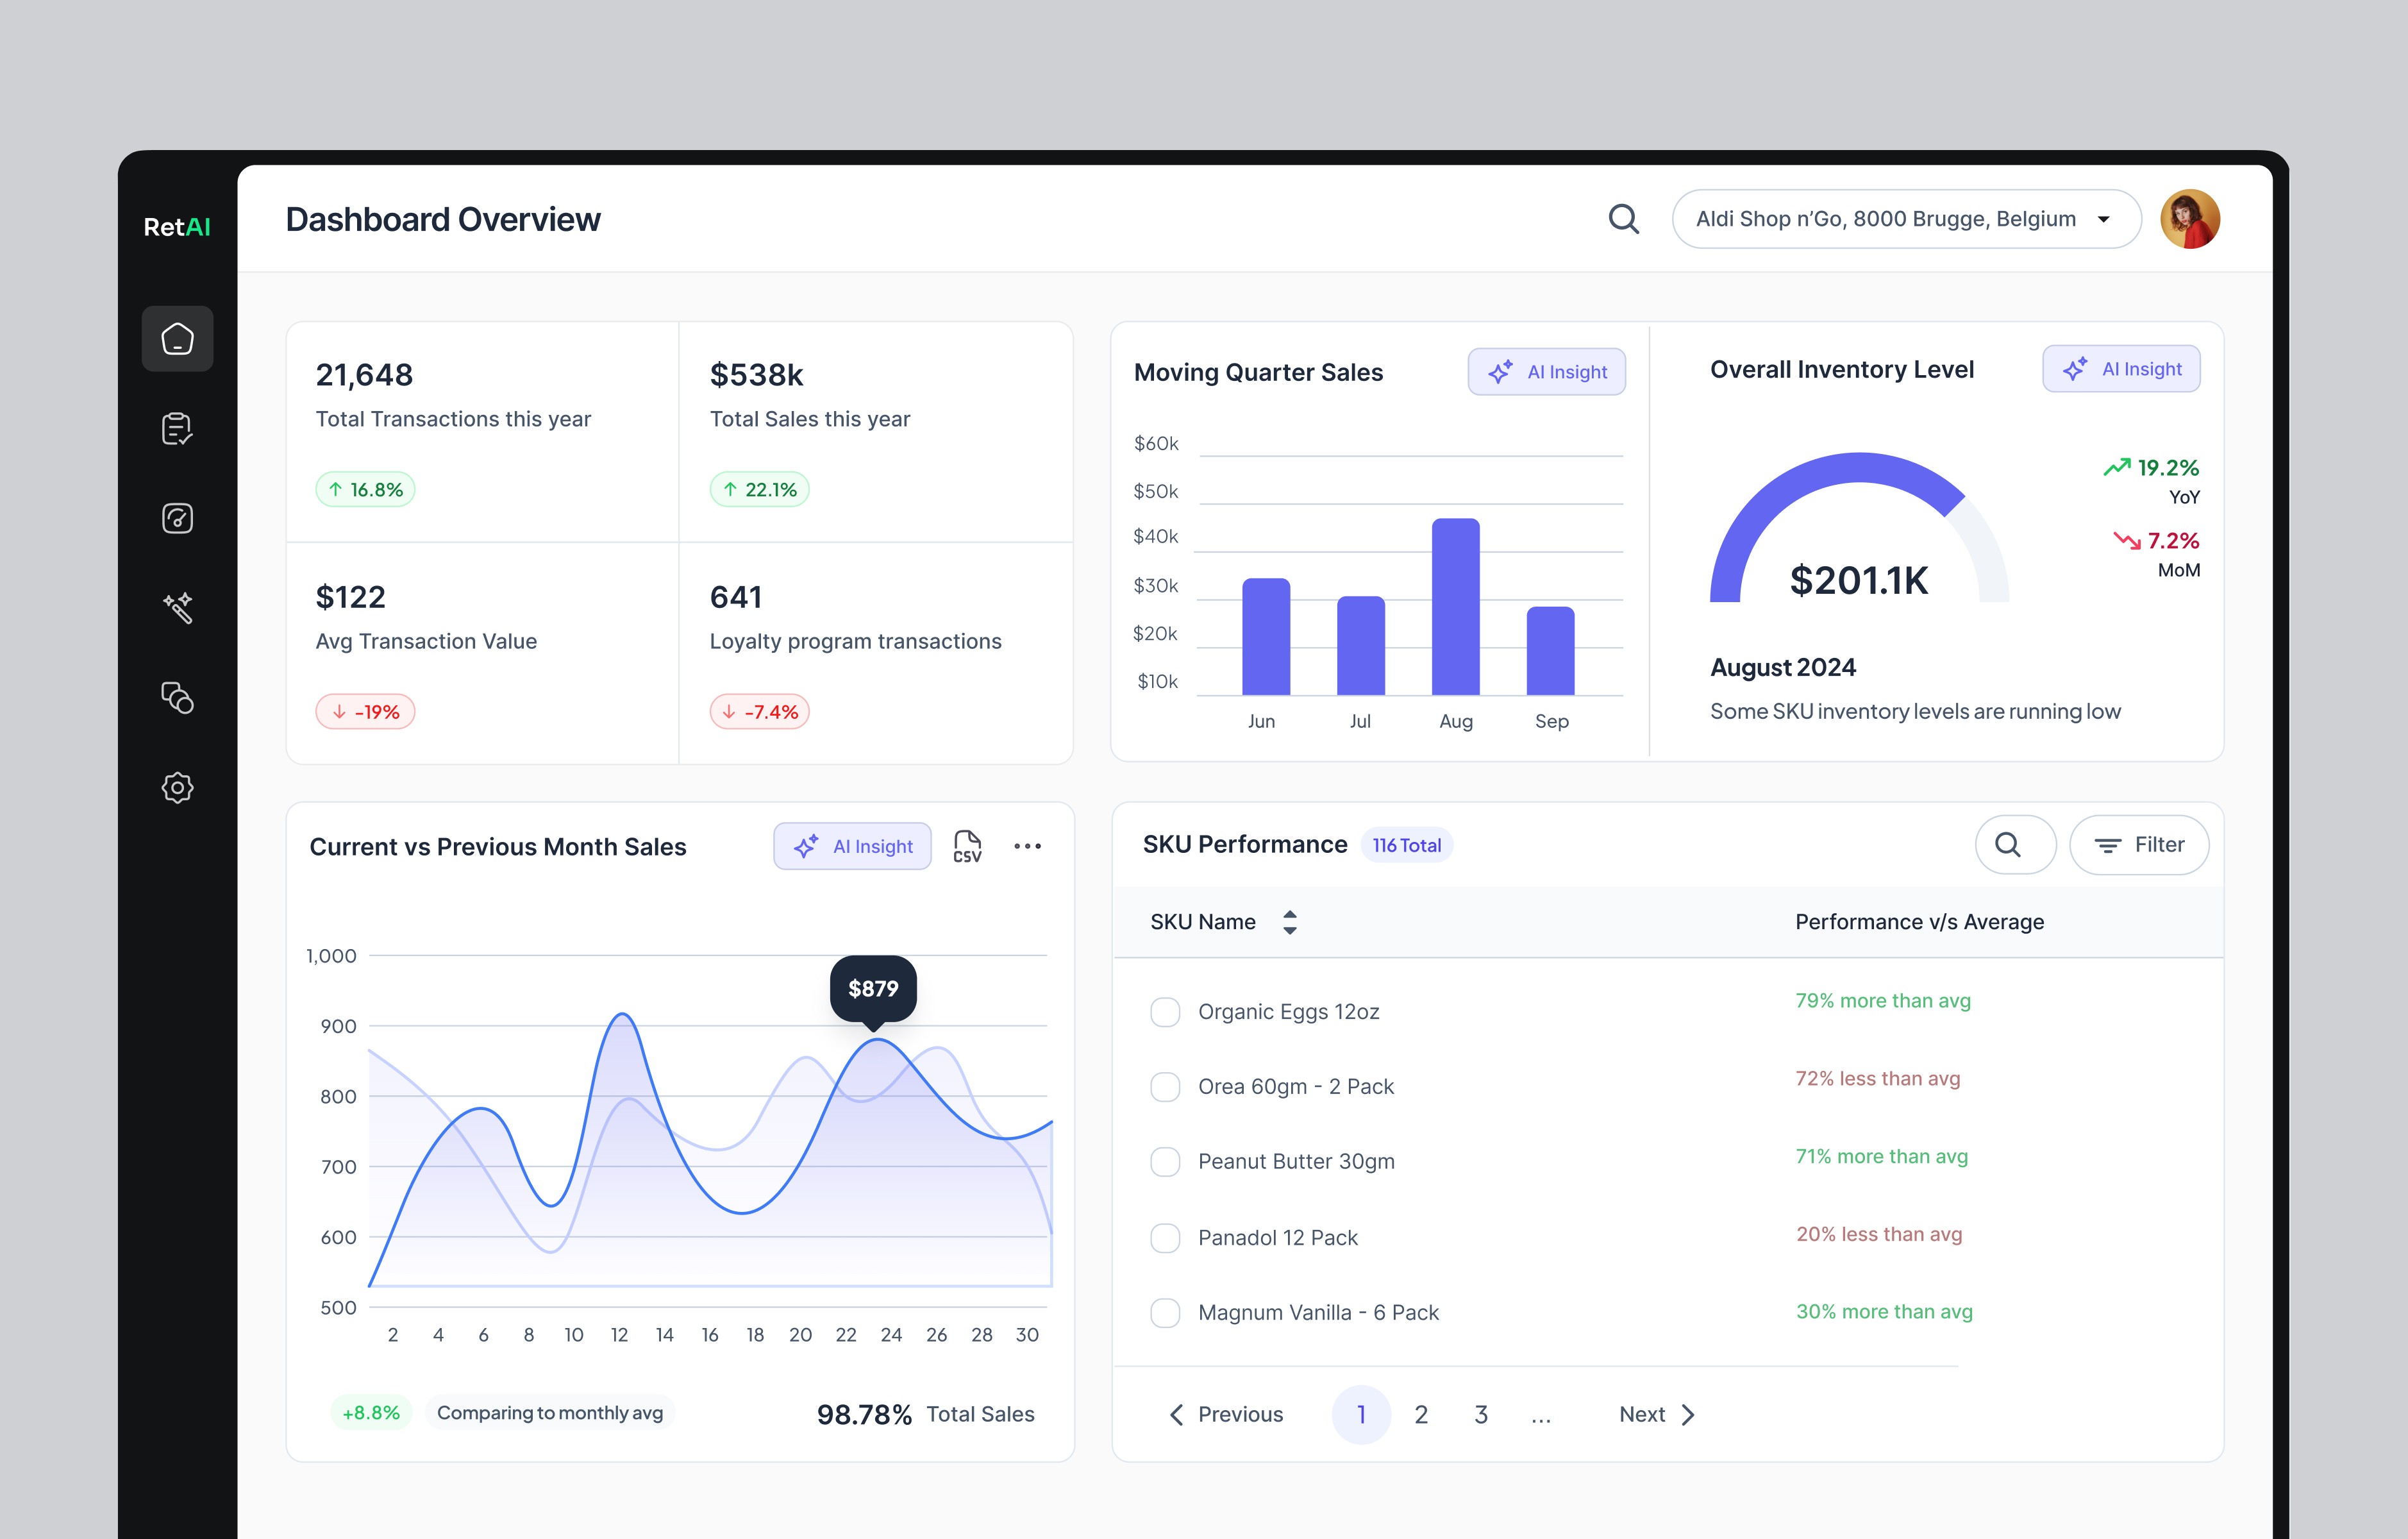2408x1539 pixels.
Task: Click AI Insight on Moving Quarter Sales
Action: click(1546, 372)
